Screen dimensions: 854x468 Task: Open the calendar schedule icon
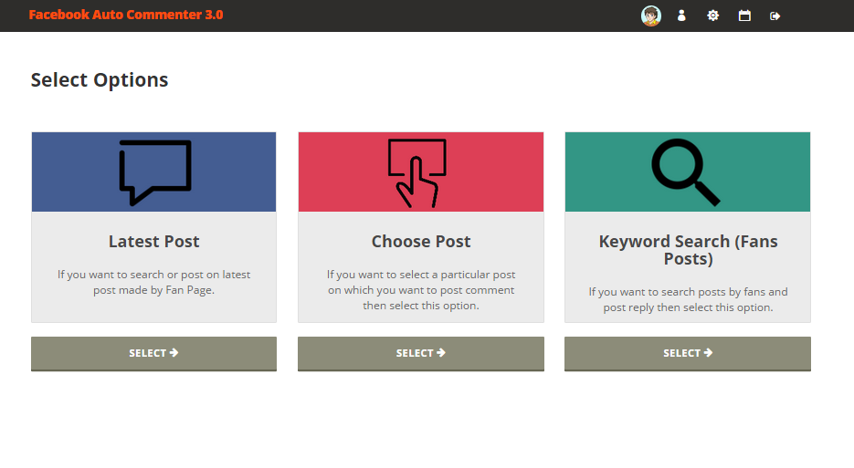pos(744,16)
